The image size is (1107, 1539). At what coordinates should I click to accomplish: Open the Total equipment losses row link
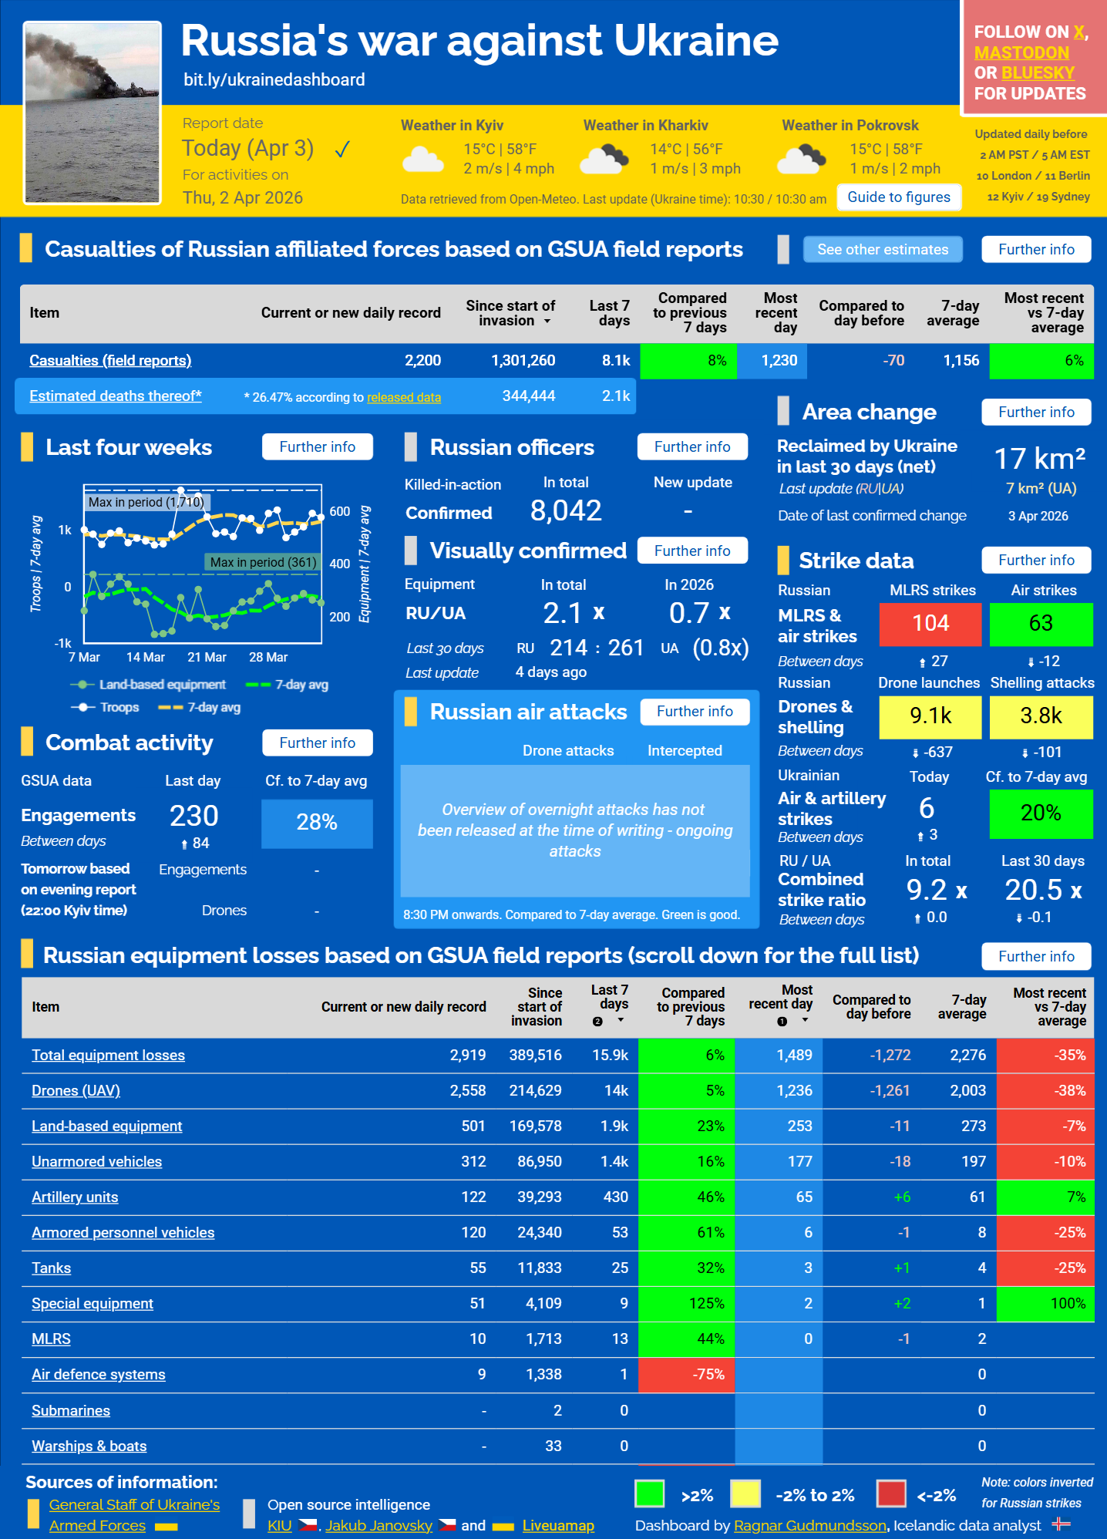(108, 1055)
